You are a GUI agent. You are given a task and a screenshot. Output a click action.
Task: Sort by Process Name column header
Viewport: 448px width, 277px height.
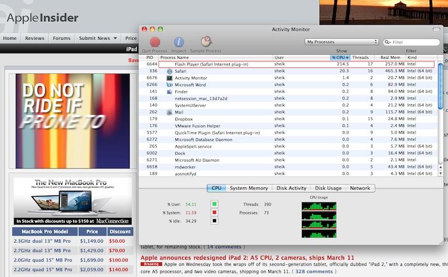216,58
